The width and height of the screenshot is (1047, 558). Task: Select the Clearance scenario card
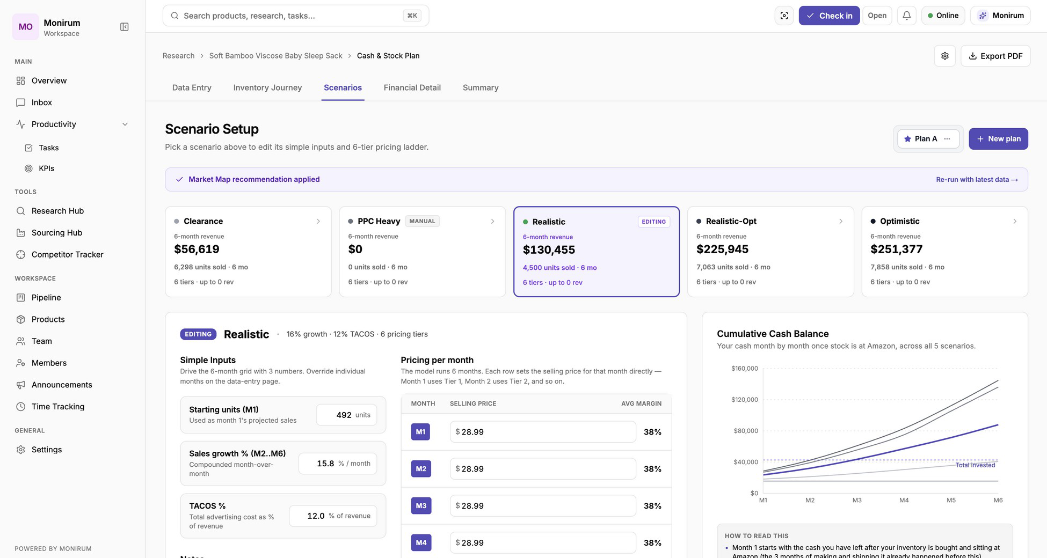click(x=248, y=252)
